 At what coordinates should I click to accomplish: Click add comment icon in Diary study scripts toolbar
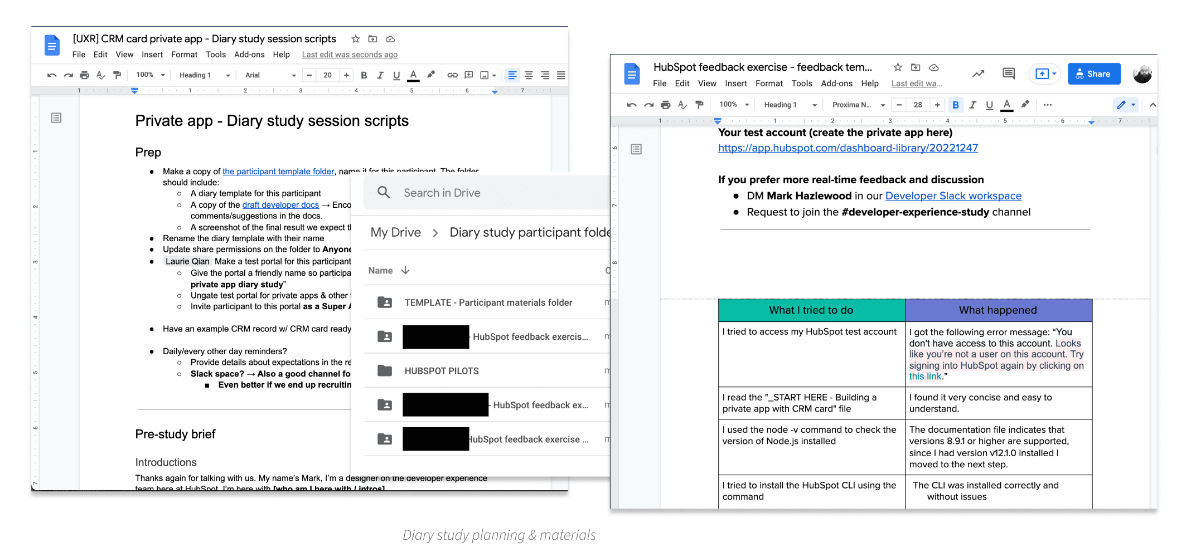point(469,75)
